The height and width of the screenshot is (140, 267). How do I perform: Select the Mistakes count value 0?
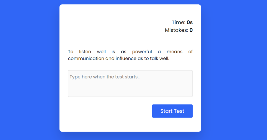[191, 30]
